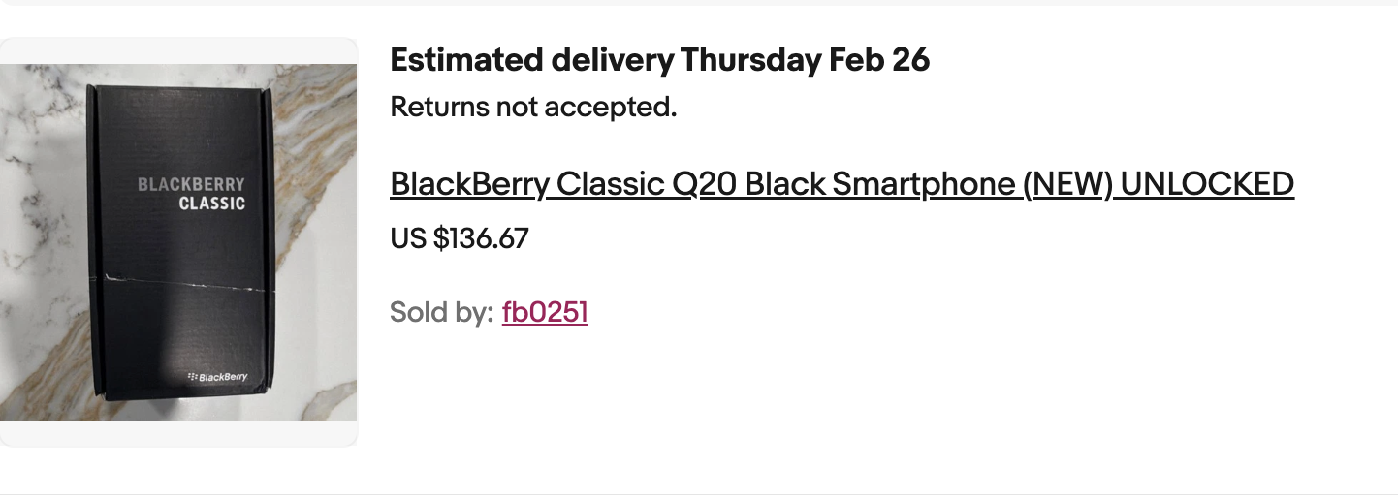Click the "Thursday Feb 26" delivery date
The width and height of the screenshot is (1398, 502).
point(805,60)
